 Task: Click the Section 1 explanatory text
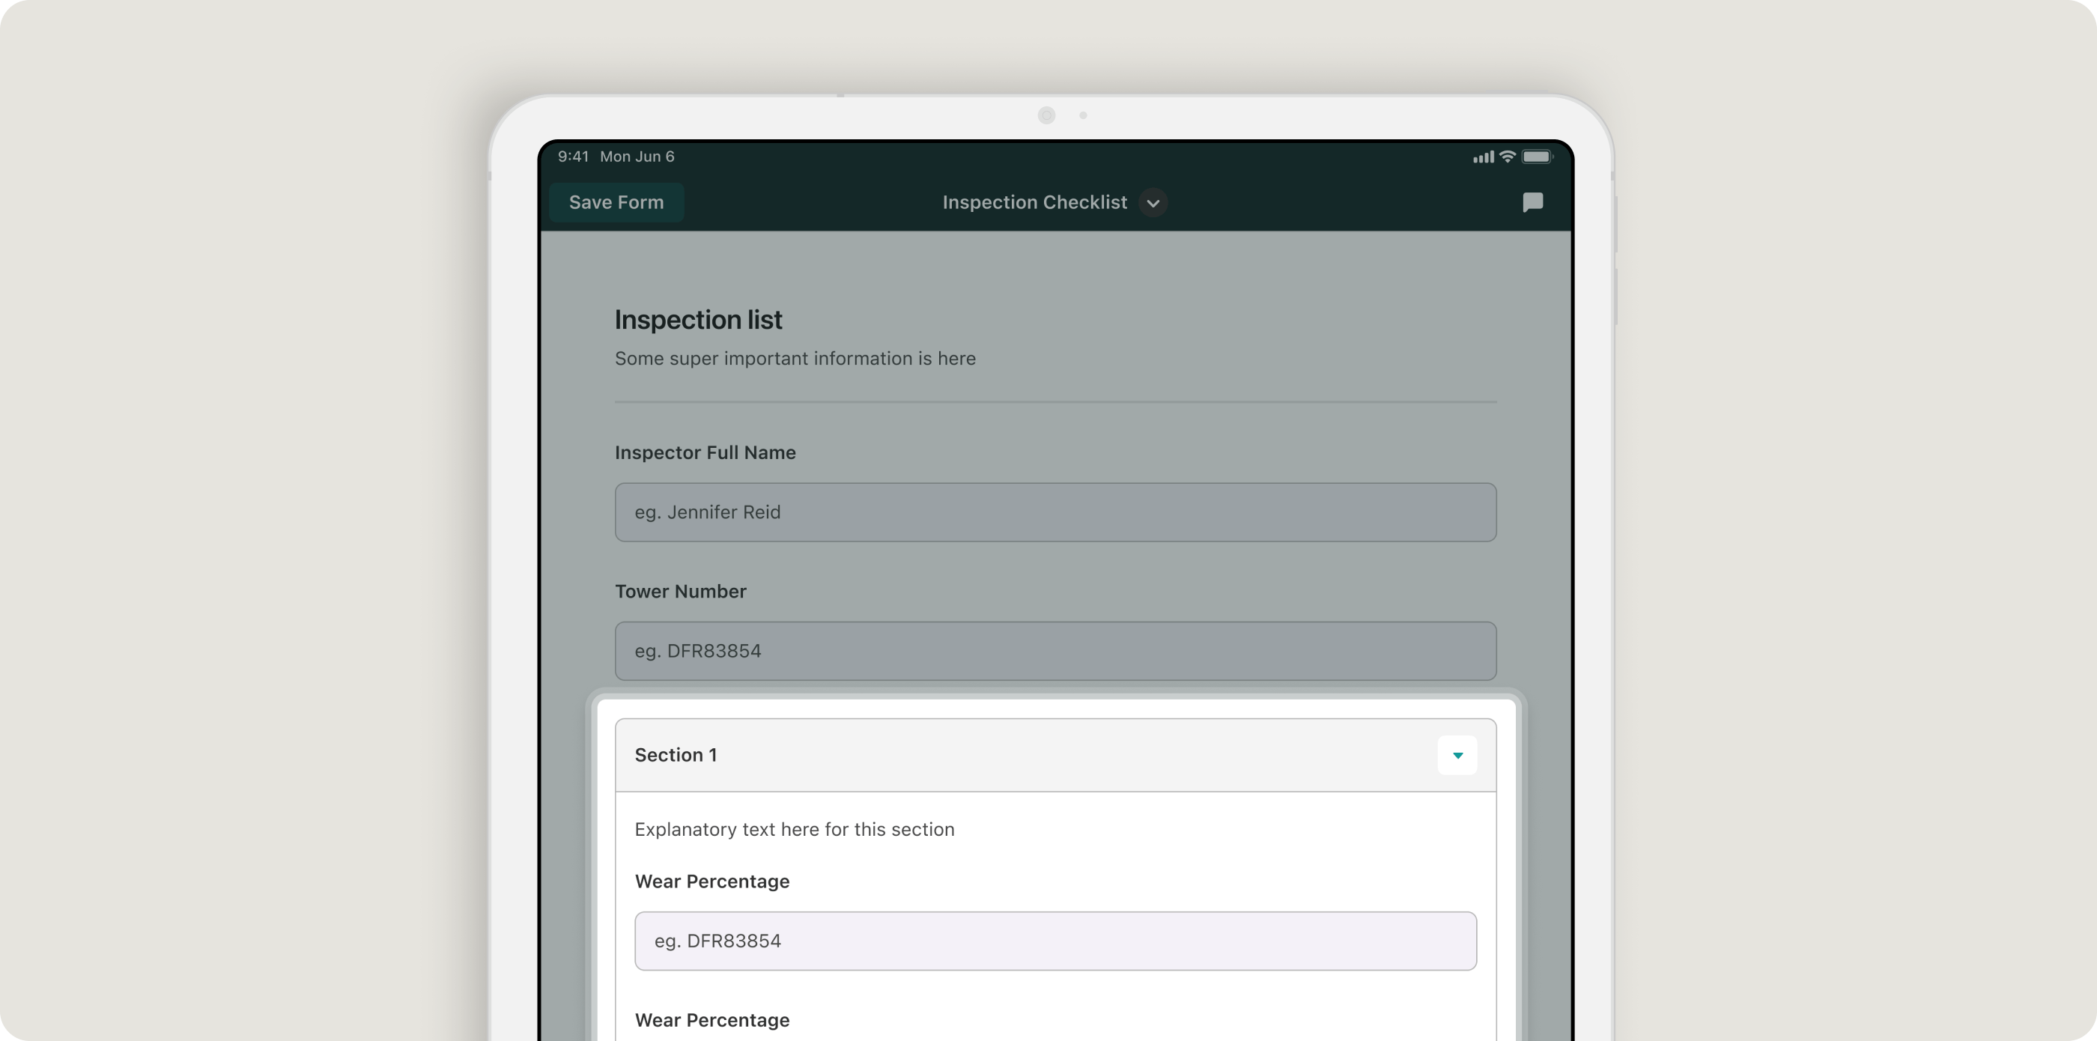794,829
